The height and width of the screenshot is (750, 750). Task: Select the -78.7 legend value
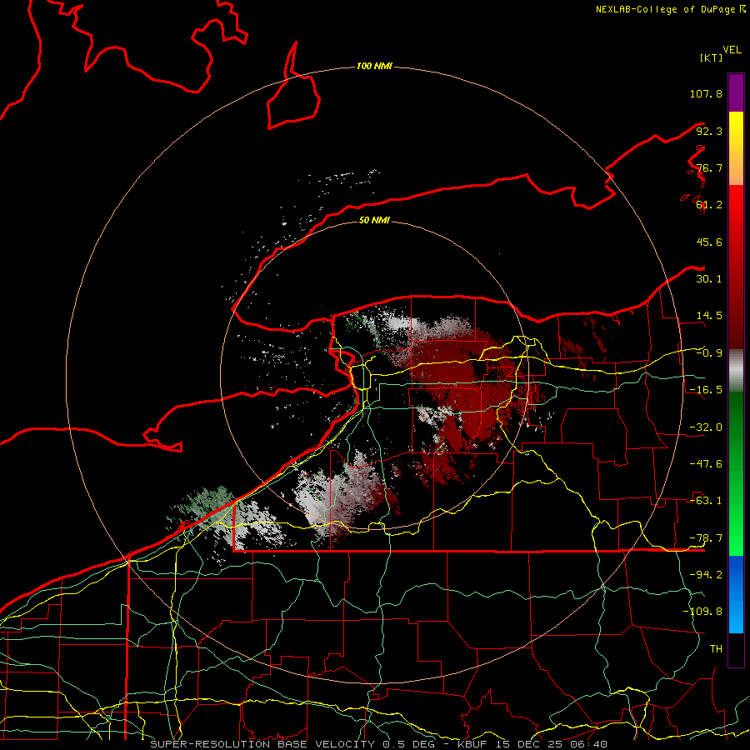[706, 538]
